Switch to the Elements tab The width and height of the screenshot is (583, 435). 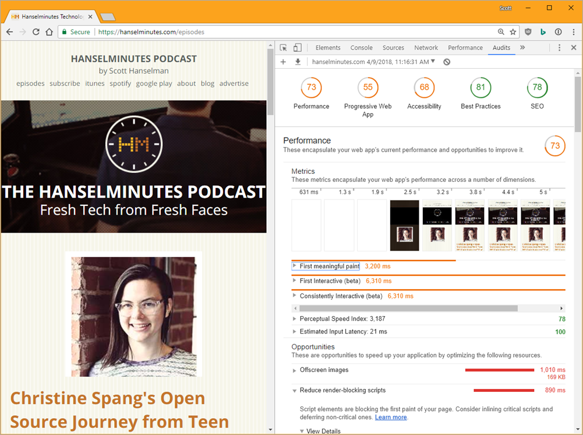[328, 48]
